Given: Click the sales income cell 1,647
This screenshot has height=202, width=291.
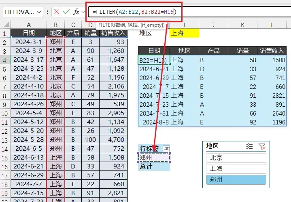Looking at the screenshot, I should (x=113, y=60).
